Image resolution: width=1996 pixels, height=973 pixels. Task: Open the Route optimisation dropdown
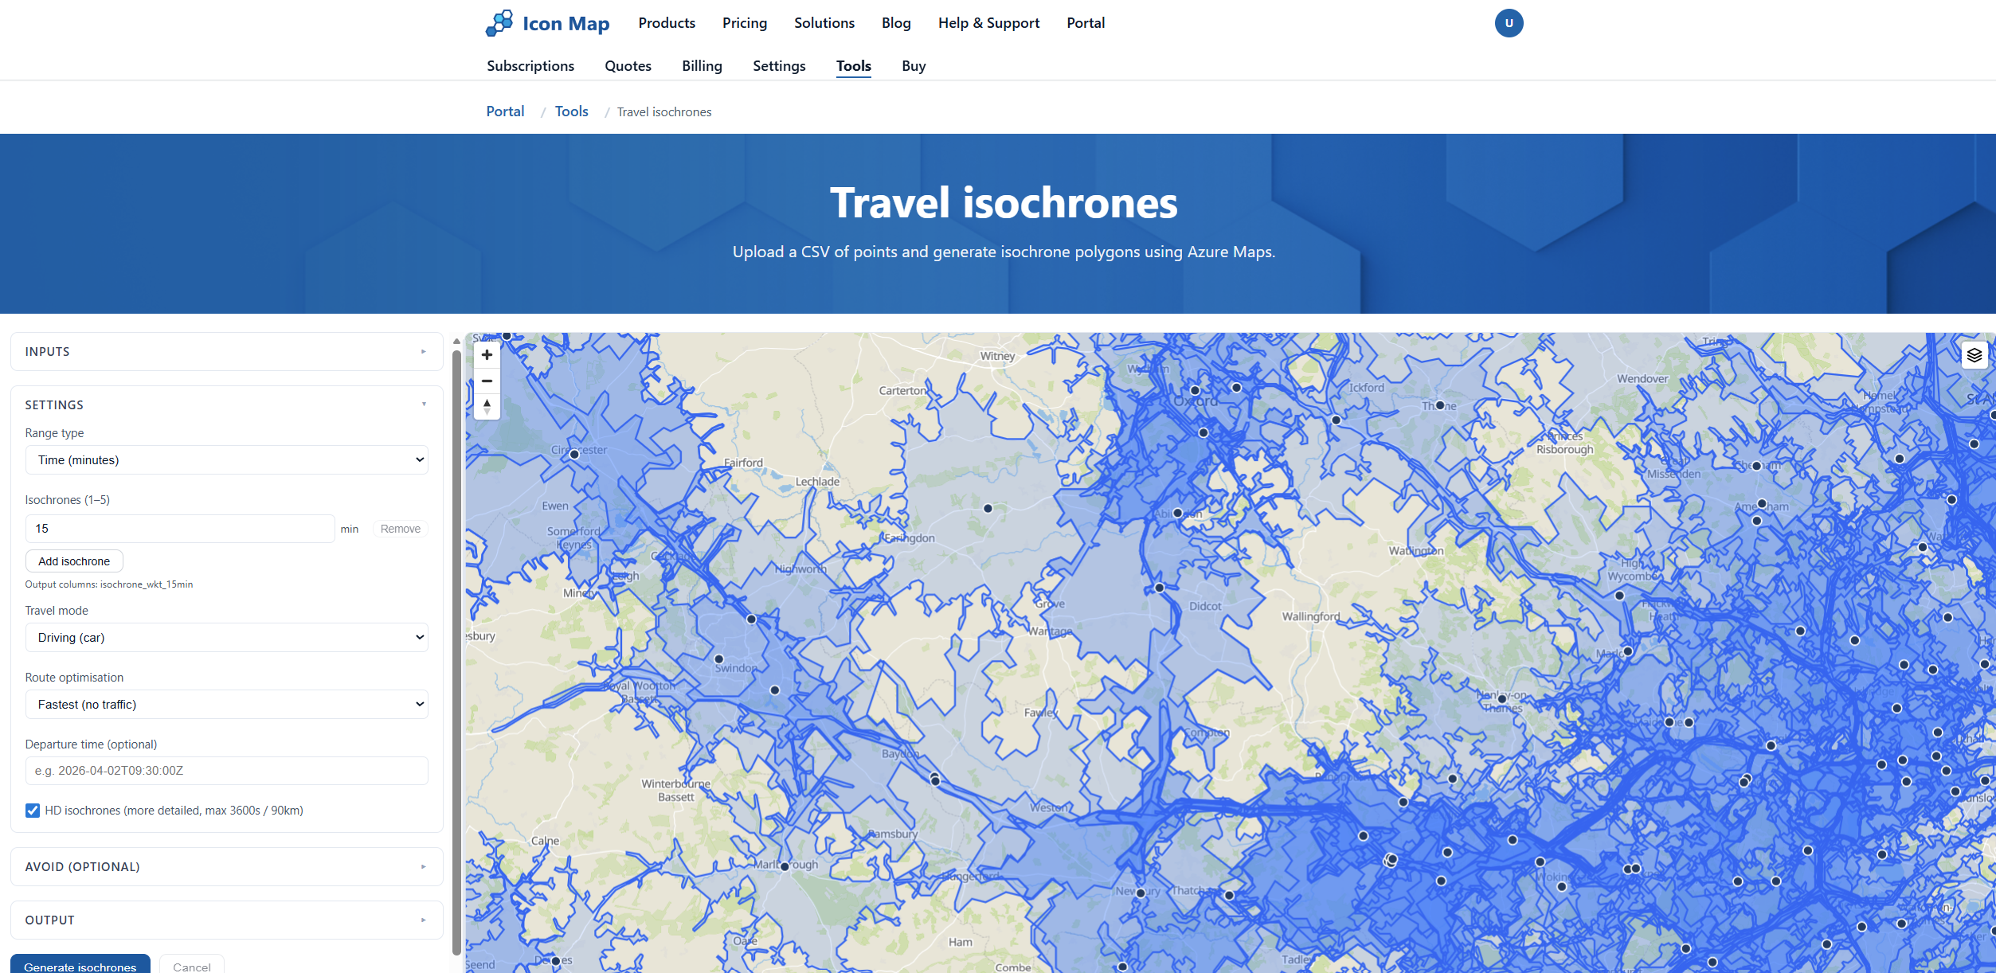click(226, 704)
